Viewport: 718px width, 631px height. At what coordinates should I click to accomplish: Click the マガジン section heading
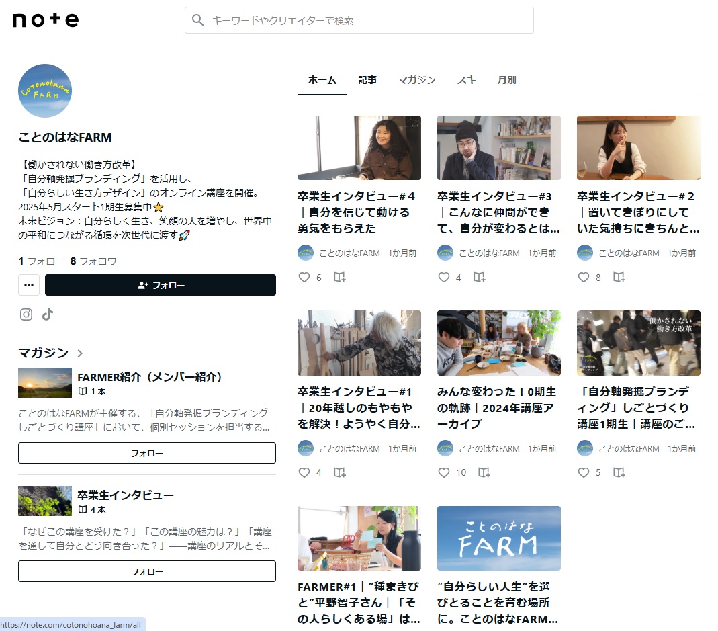44,353
